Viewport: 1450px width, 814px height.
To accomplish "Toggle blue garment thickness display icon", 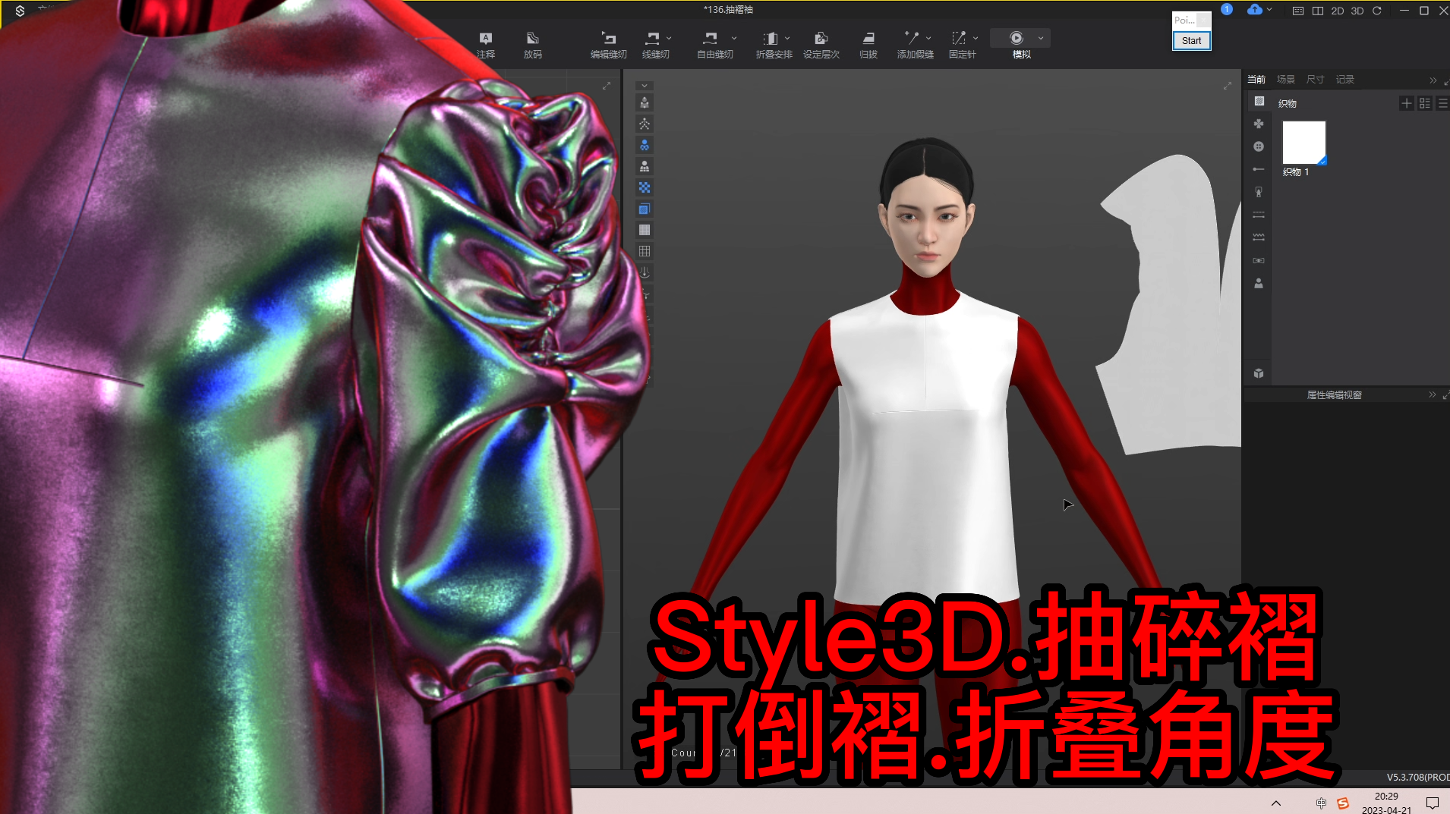I will (645, 209).
